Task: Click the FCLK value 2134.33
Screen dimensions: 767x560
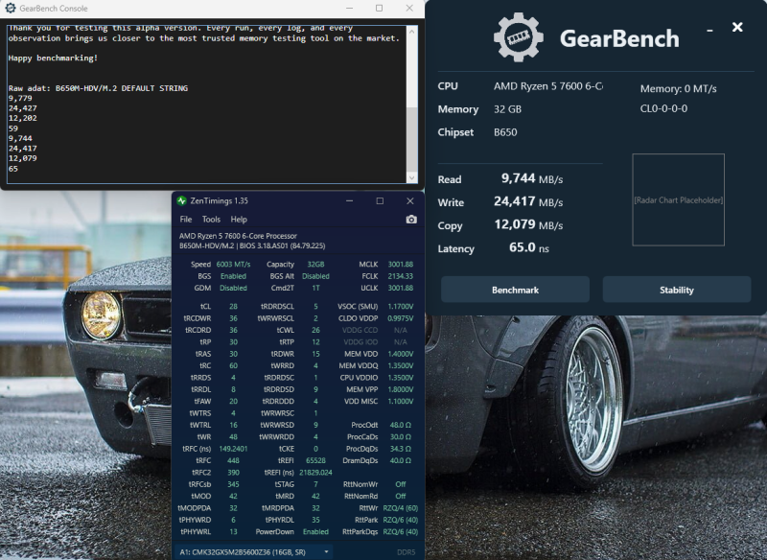Action: 400,276
